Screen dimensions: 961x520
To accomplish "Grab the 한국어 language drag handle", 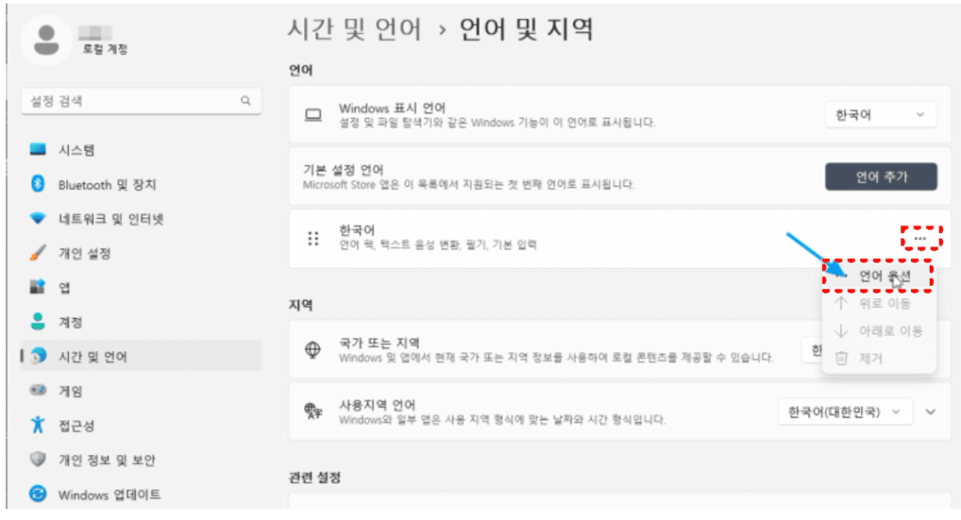I will point(313,239).
